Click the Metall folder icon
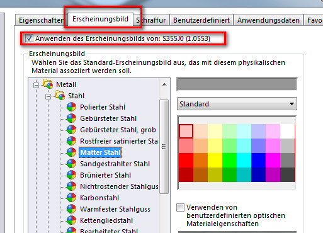The image size is (323, 233). 48,84
